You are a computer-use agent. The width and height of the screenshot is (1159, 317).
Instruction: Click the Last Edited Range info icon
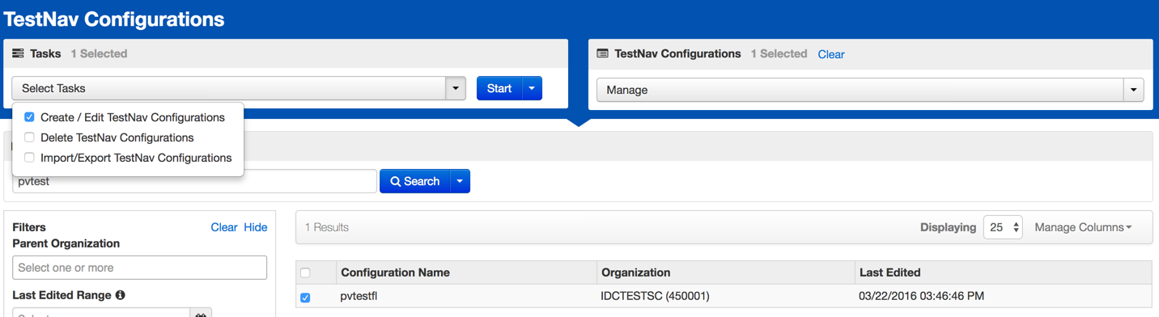pos(120,295)
